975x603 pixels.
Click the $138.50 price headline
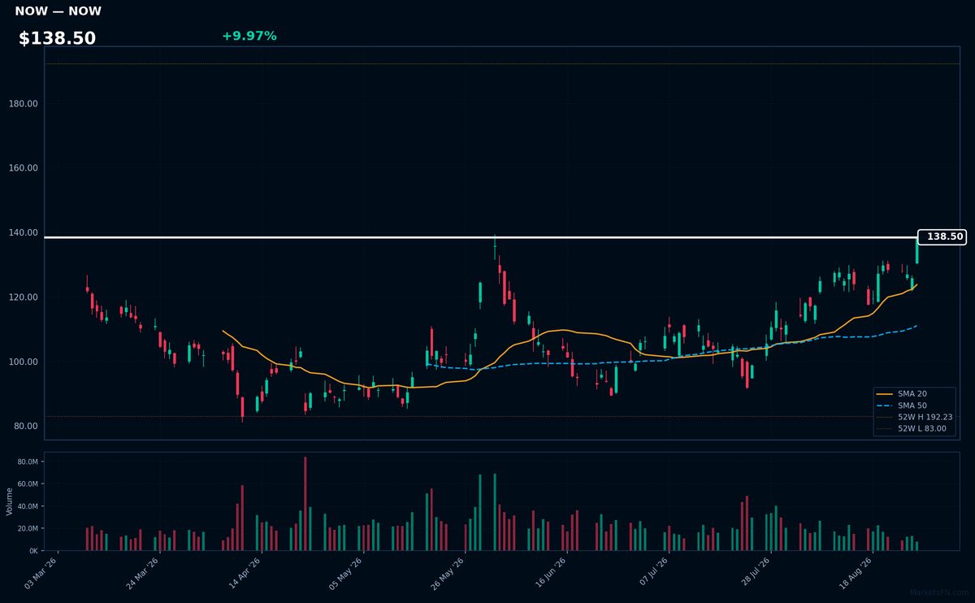57,38
